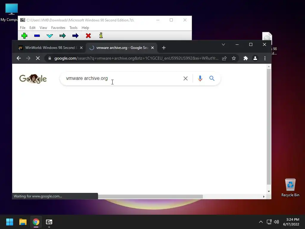Open the Windows Start menu
Image resolution: width=305 pixels, height=229 pixels.
coord(10,222)
